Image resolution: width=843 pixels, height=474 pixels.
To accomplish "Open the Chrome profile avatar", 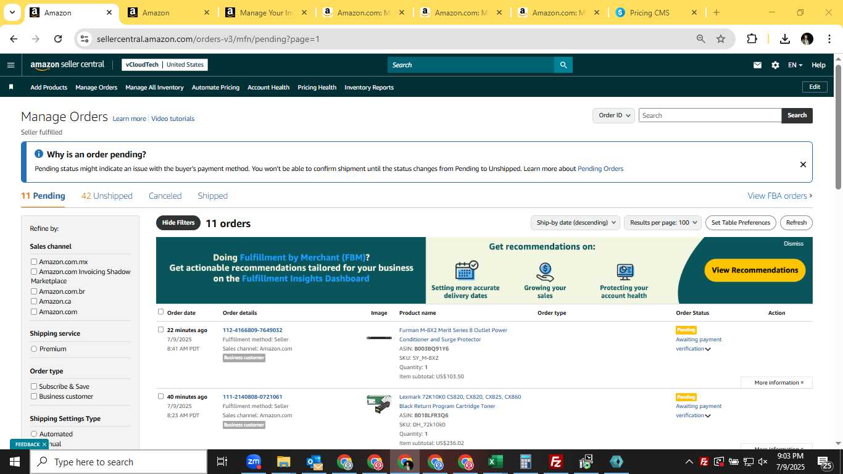I will click(x=807, y=39).
